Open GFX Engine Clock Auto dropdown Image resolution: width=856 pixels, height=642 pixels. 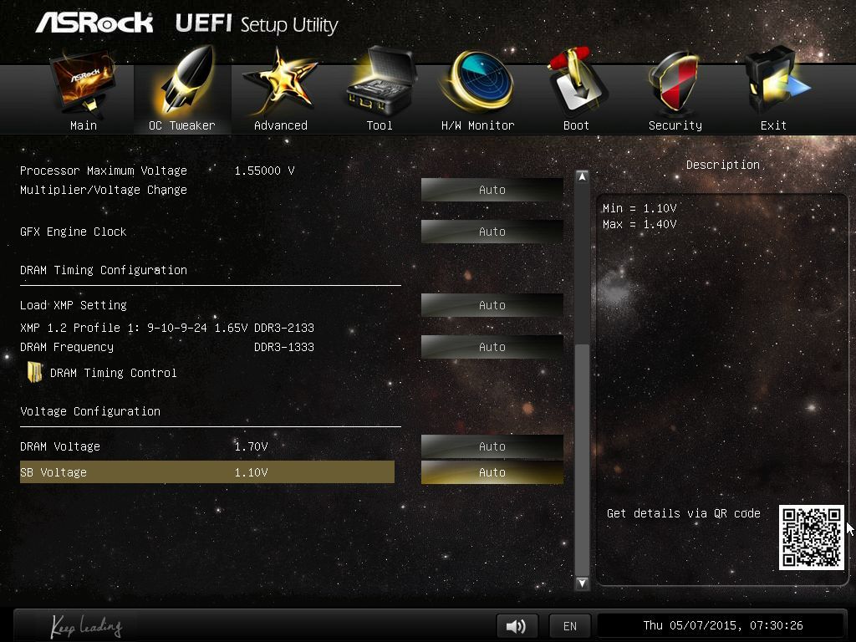point(492,232)
